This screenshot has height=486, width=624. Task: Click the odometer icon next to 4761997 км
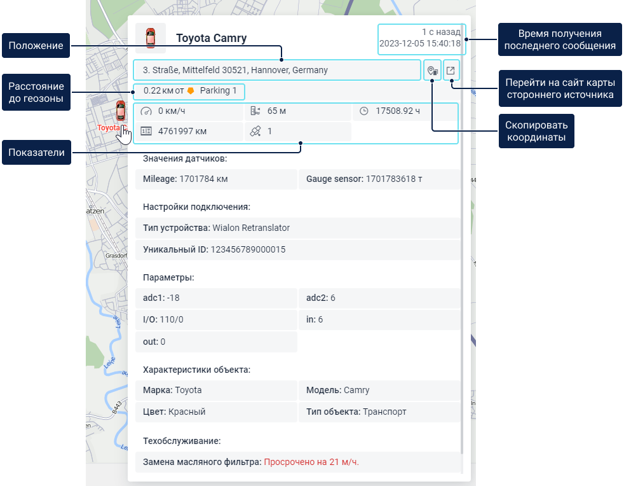(146, 131)
